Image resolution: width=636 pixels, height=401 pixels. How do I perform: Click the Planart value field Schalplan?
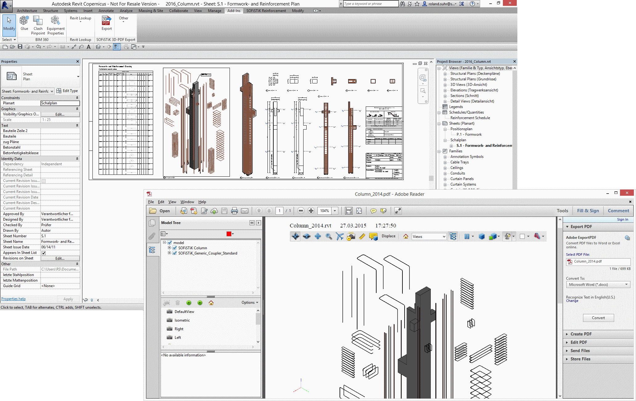pyautogui.click(x=60, y=103)
